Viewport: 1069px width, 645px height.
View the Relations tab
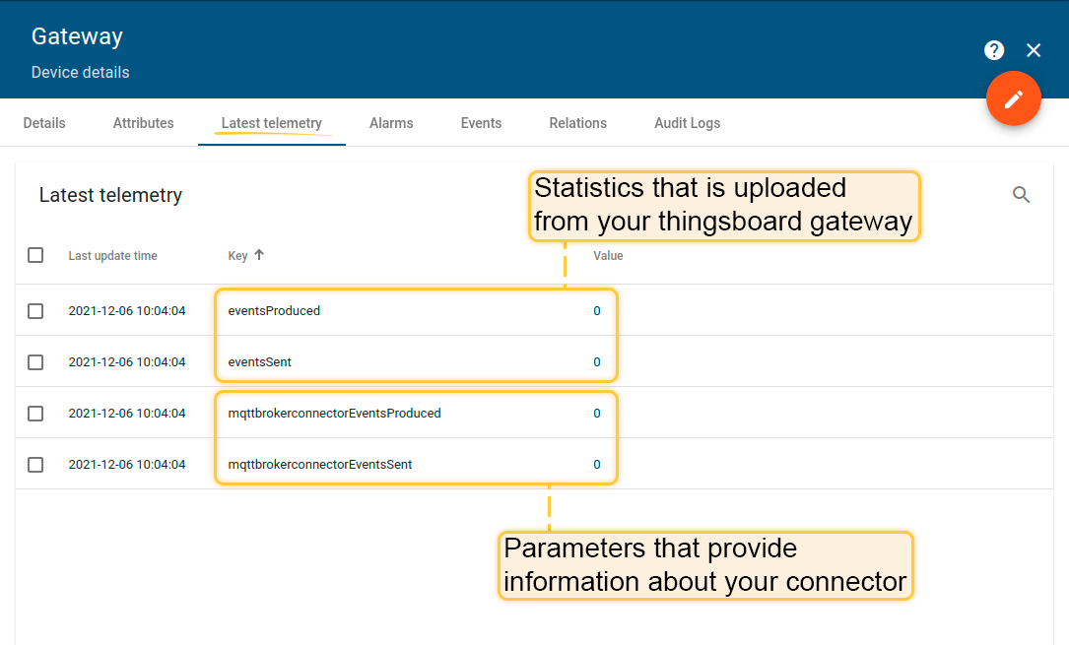[x=578, y=123]
